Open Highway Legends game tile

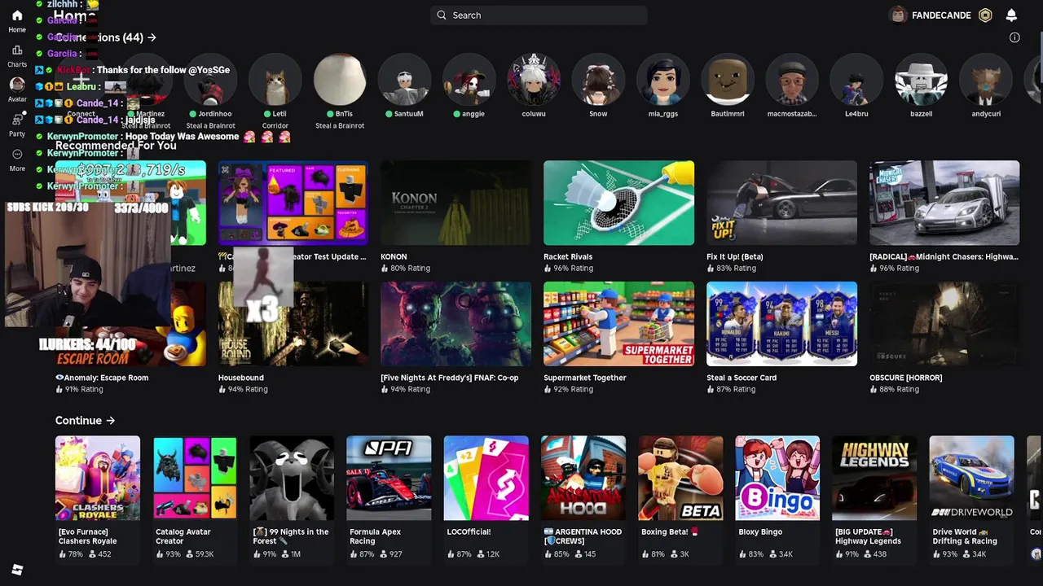pos(874,478)
